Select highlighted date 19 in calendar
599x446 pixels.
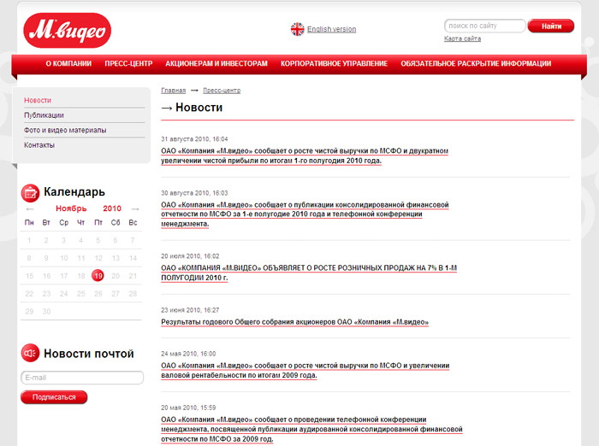[98, 275]
